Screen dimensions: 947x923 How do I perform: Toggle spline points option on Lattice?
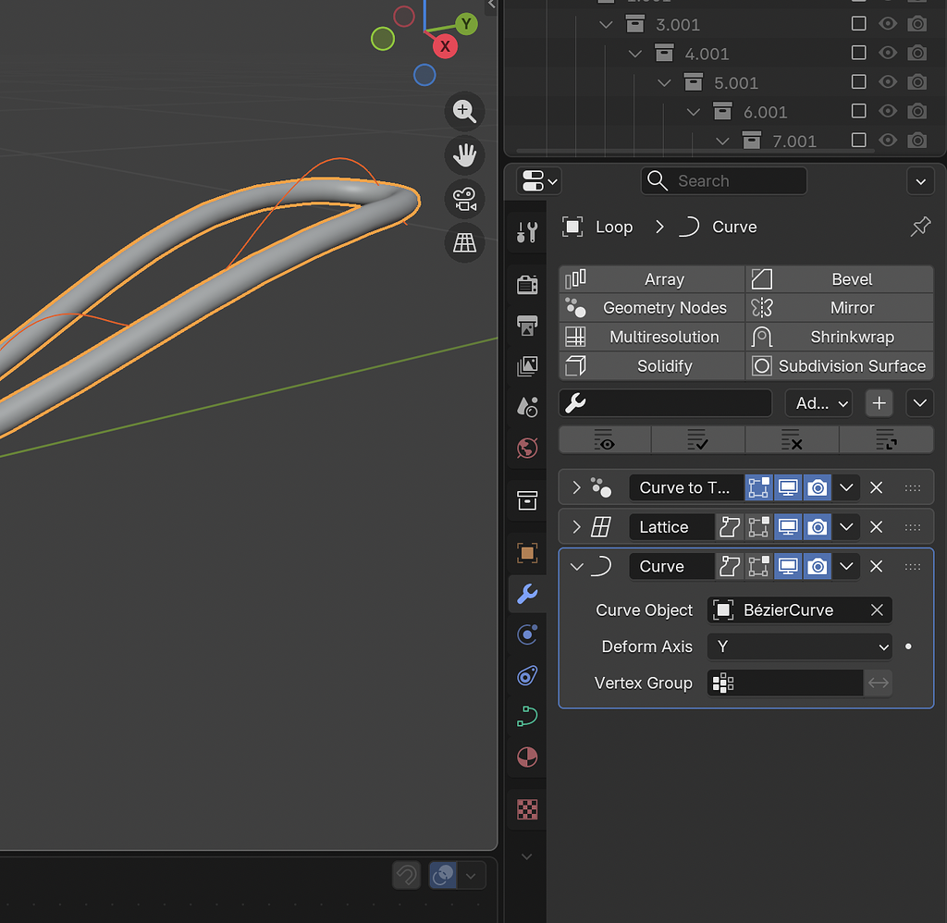pyautogui.click(x=730, y=527)
